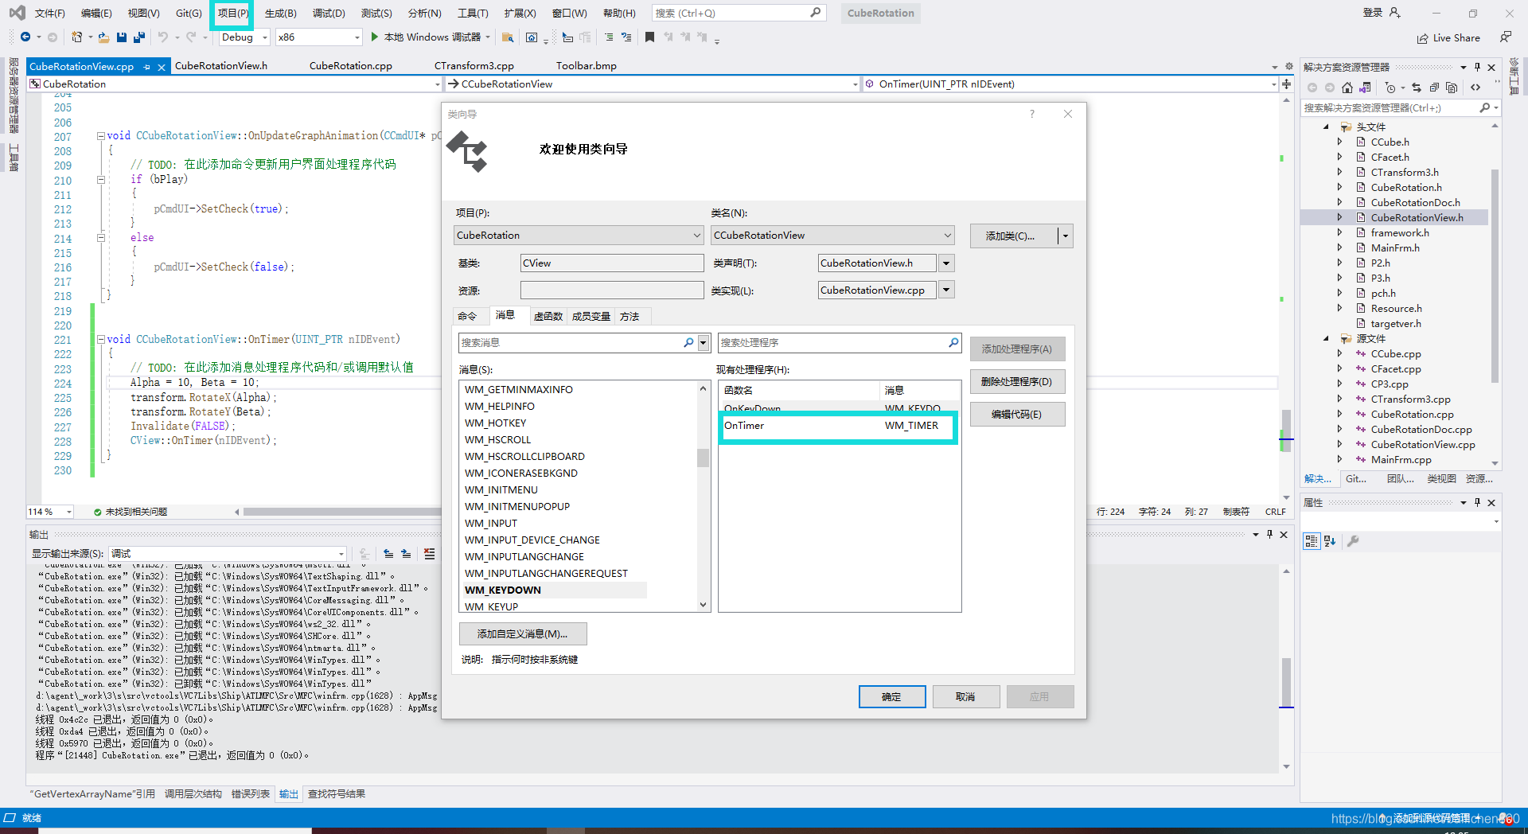This screenshot has height=834, width=1528.
Task: Click the save all icon
Action: click(x=139, y=37)
